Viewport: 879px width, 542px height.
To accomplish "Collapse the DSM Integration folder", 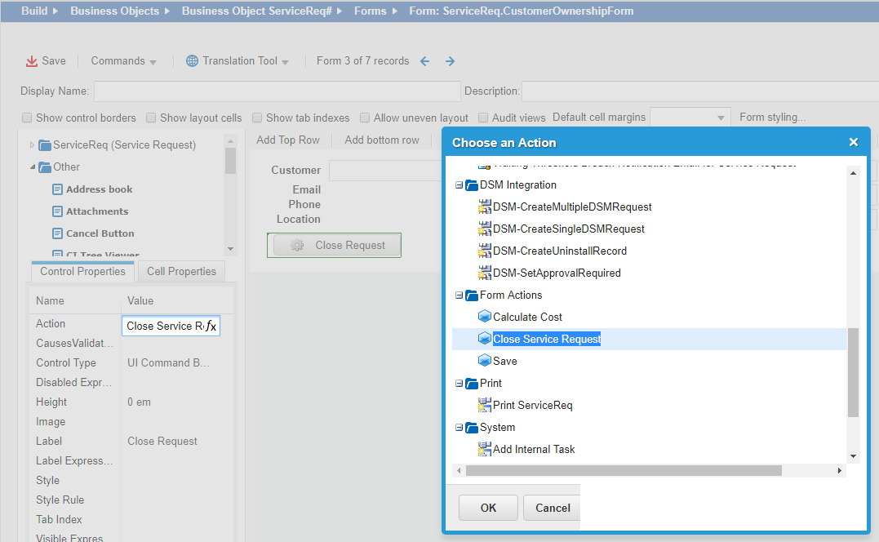I will pos(459,185).
